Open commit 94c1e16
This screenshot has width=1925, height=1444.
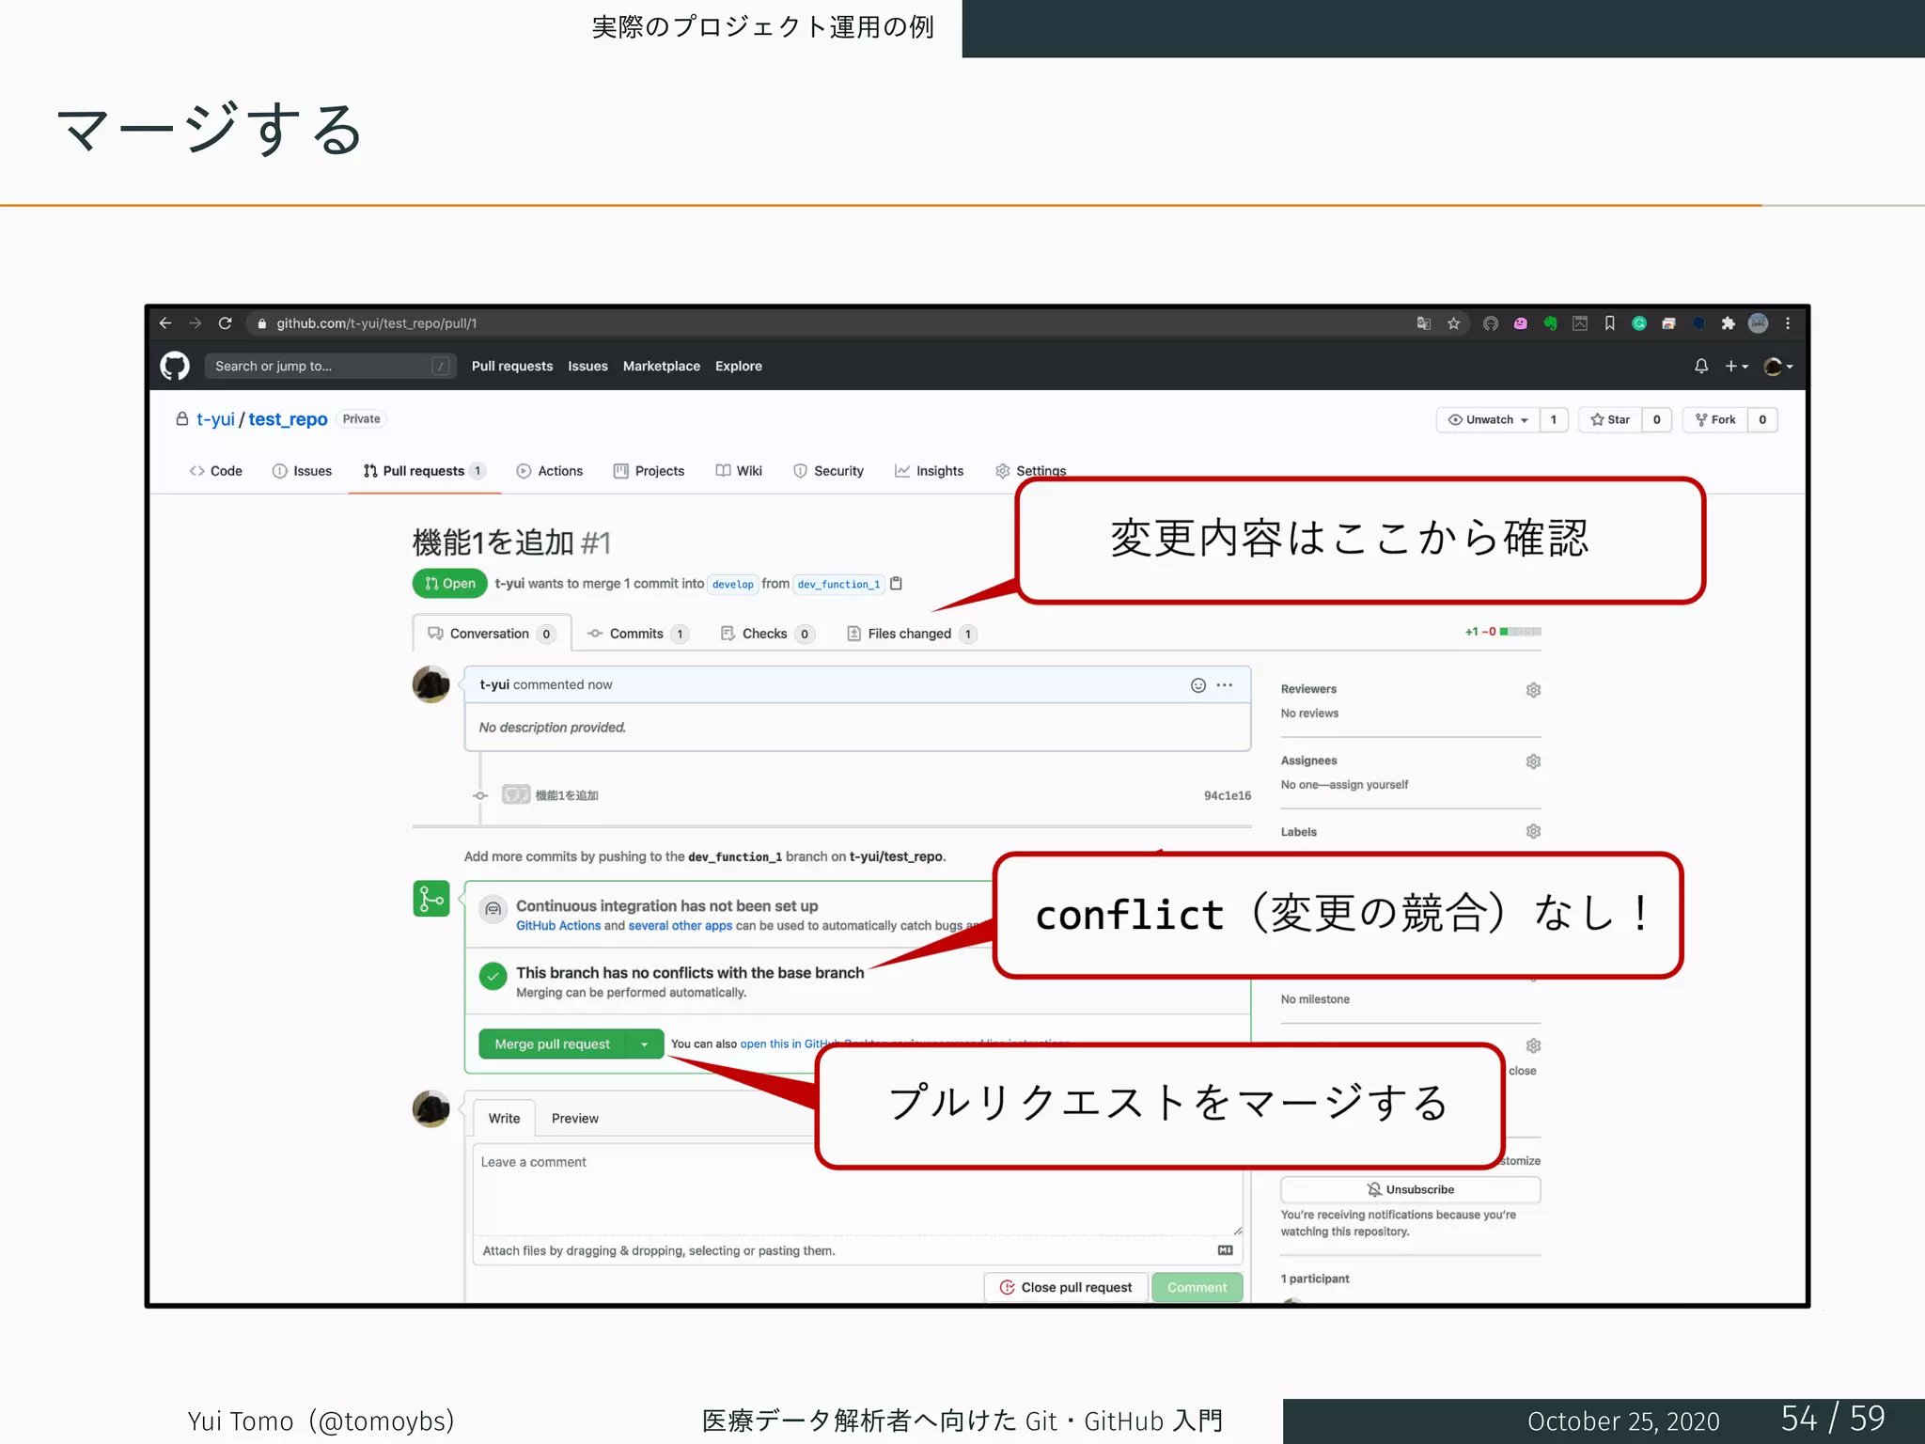tap(1228, 795)
